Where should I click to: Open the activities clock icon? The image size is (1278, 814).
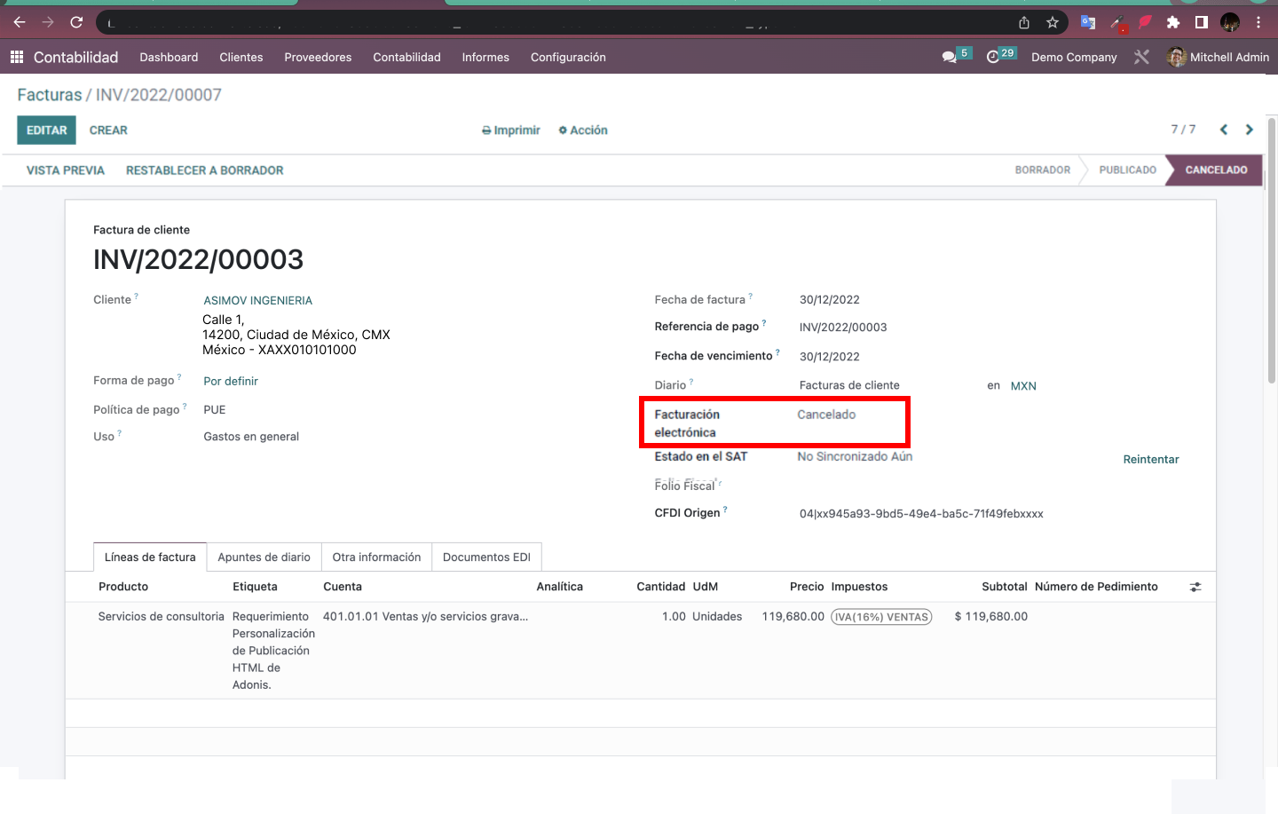(993, 57)
